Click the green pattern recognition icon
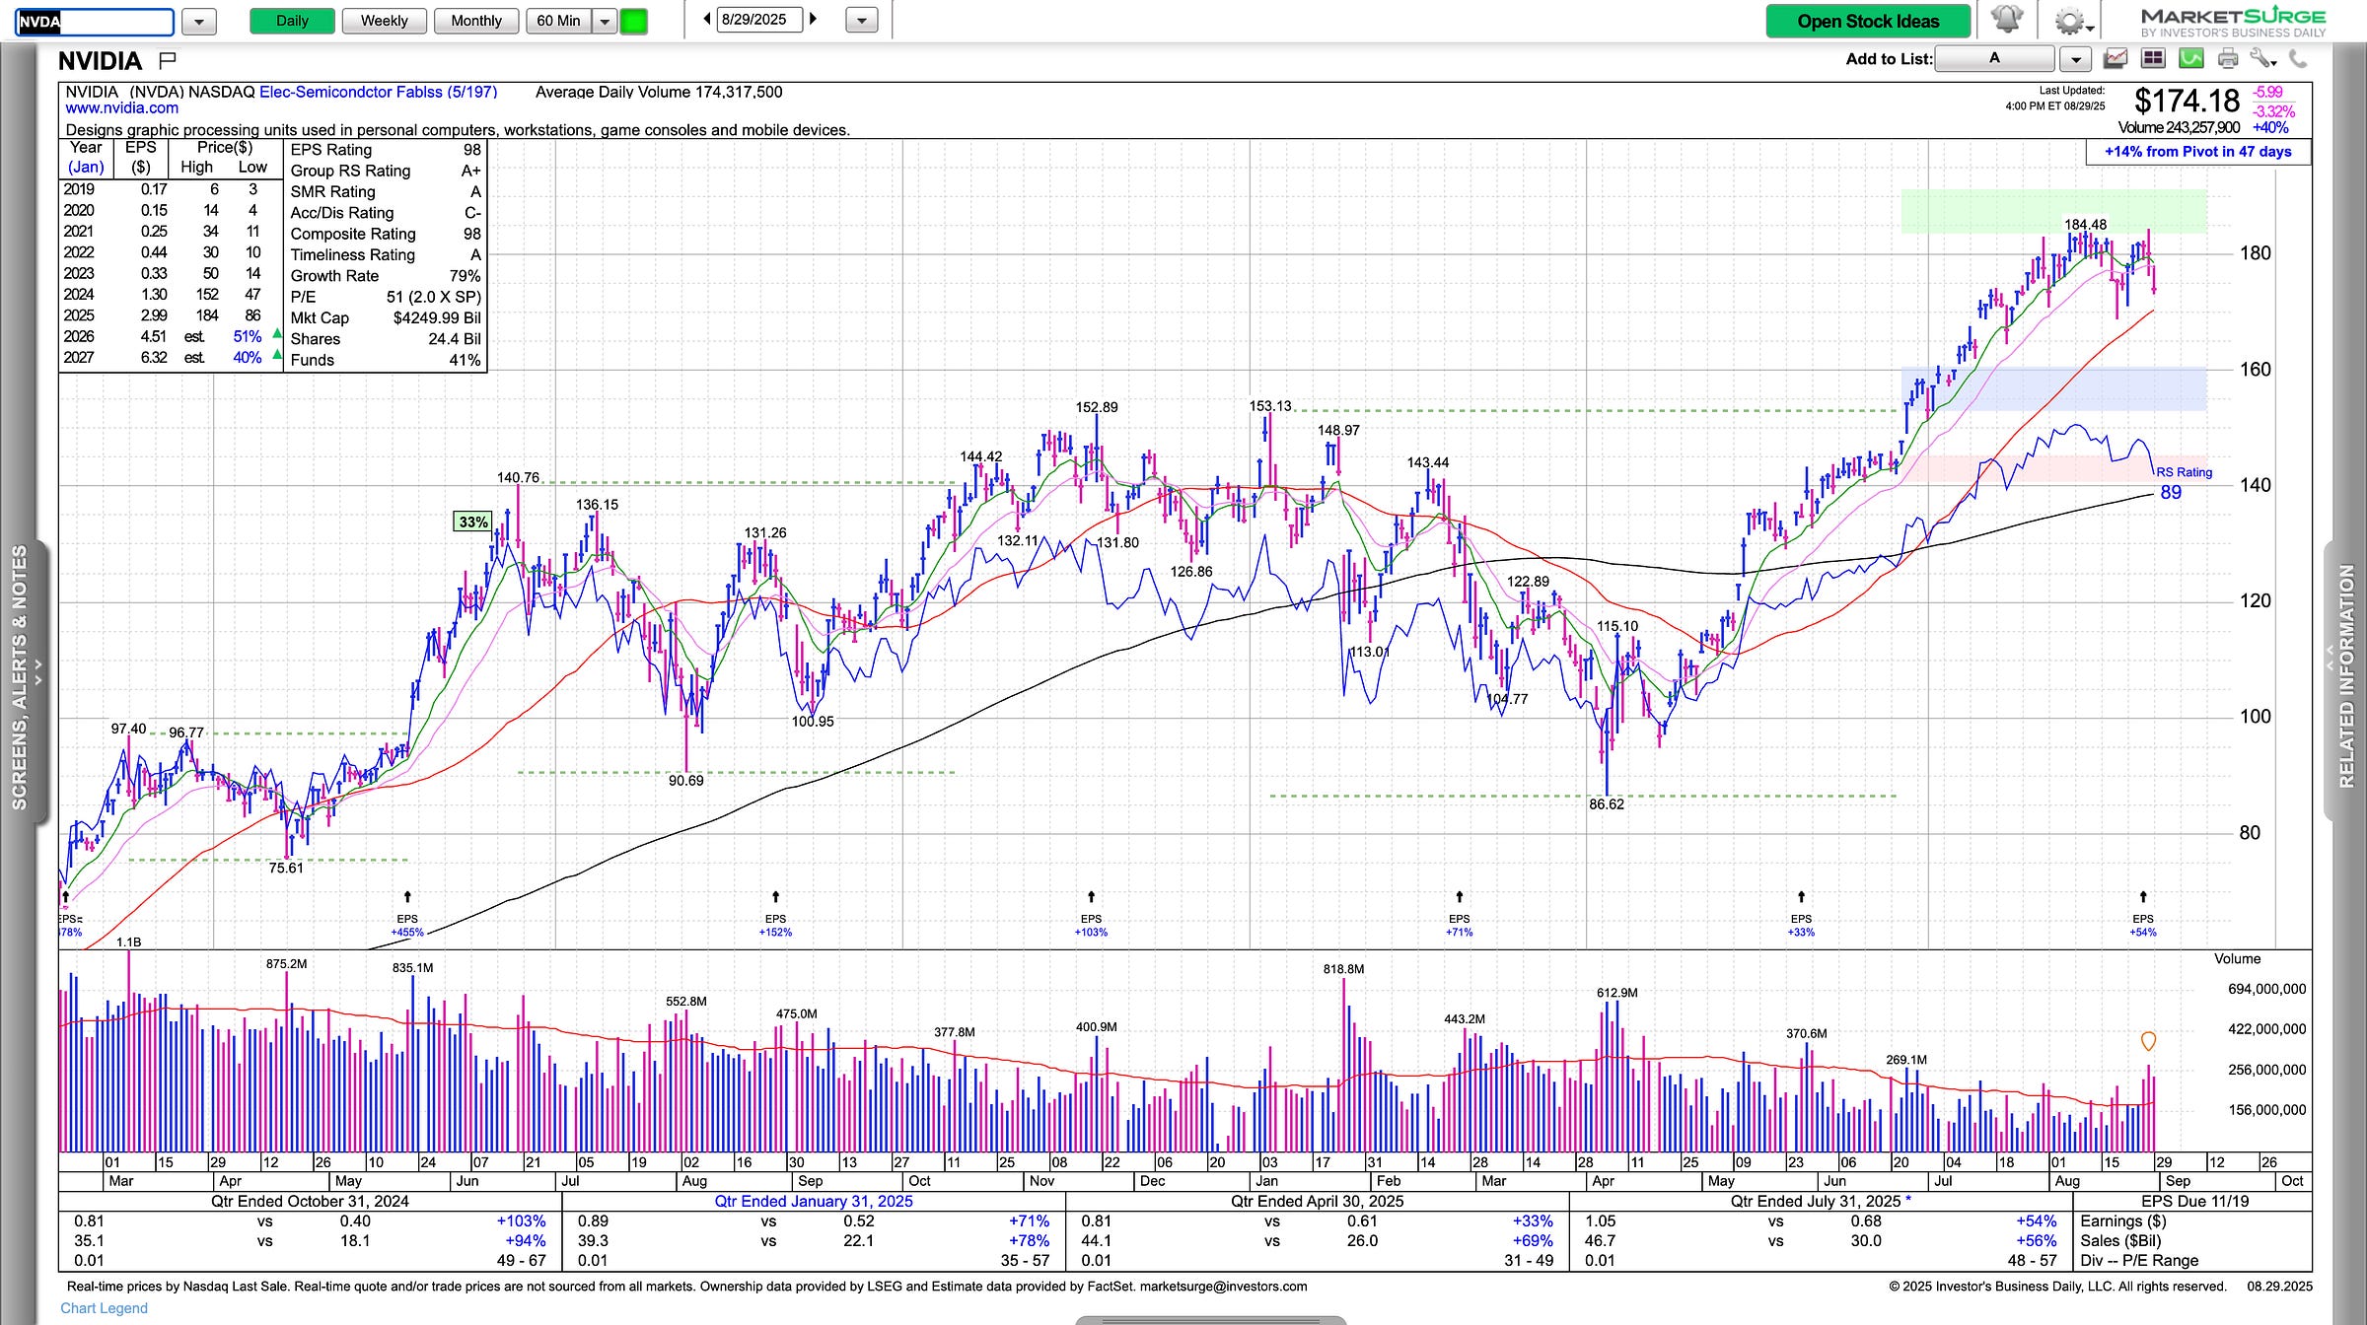The height and width of the screenshot is (1325, 2367). click(x=2190, y=59)
